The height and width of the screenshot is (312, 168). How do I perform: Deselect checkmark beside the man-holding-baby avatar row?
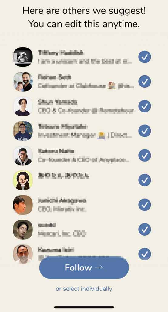[x=145, y=82]
